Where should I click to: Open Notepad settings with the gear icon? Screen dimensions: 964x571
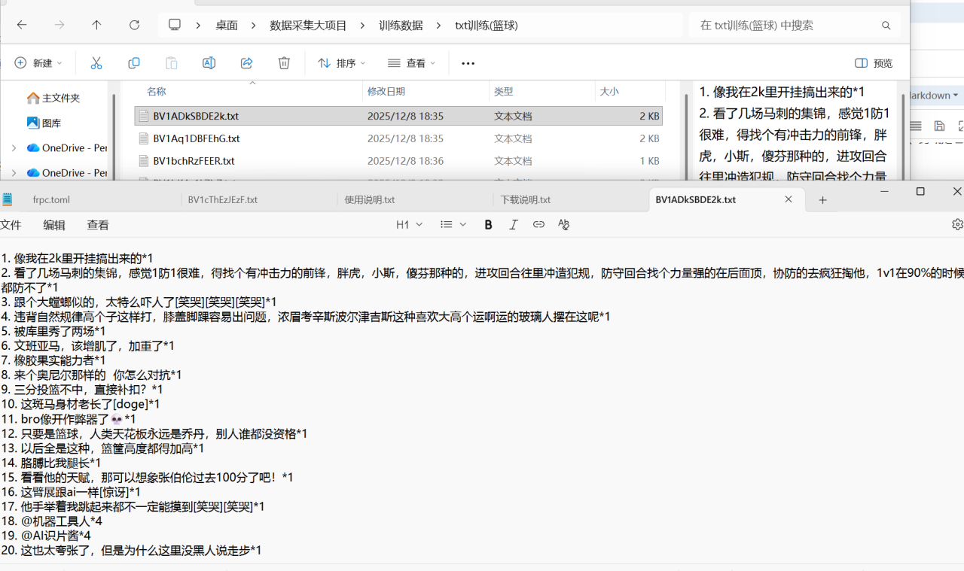pos(956,223)
